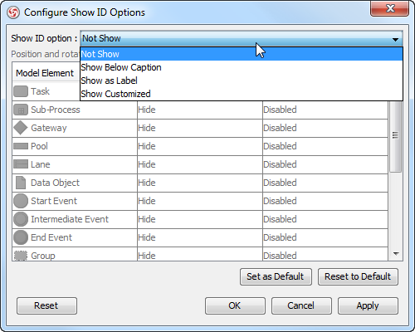Choose Show Below Caption option
This screenshot has width=415, height=332.
coord(242,67)
